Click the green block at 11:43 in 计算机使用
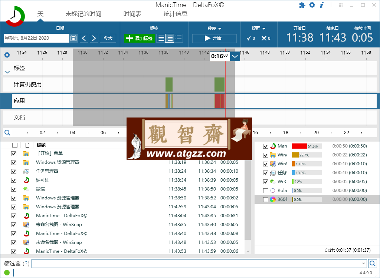The width and height of the screenshot is (380, 278). coord(219,85)
